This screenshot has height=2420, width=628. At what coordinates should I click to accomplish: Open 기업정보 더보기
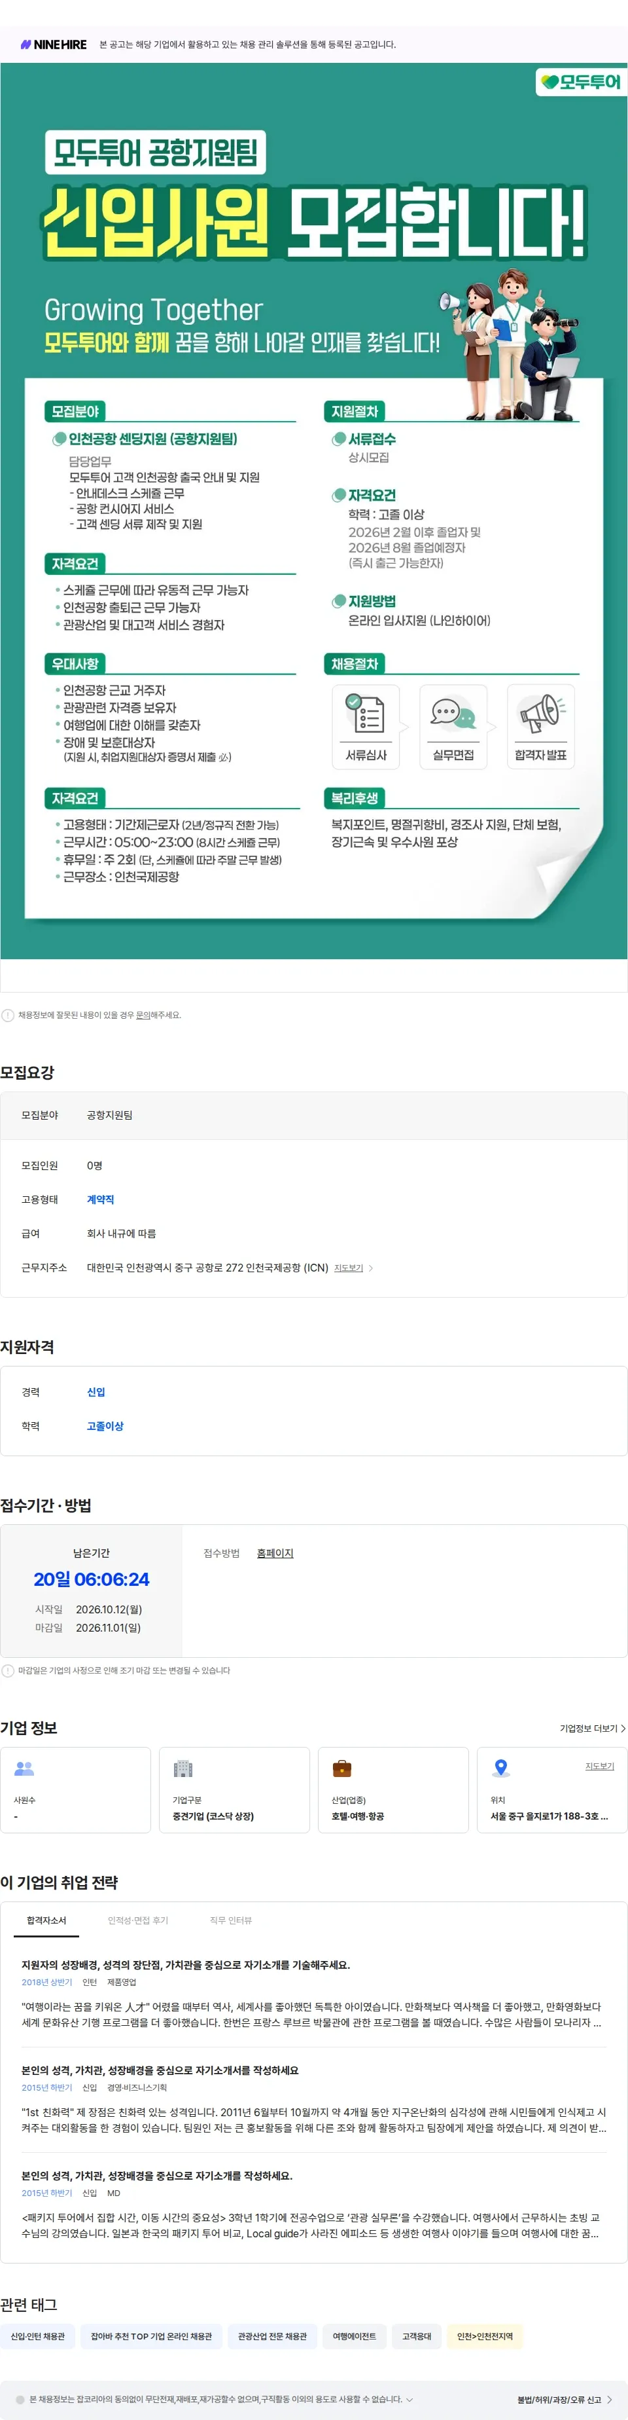click(592, 1729)
